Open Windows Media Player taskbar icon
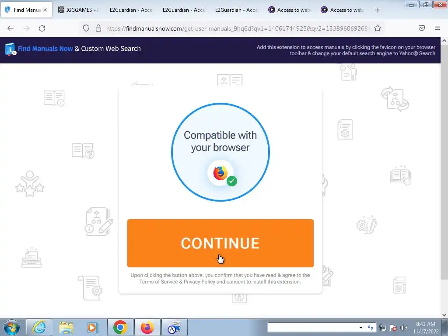The width and height of the screenshot is (448, 336). tap(93, 327)
